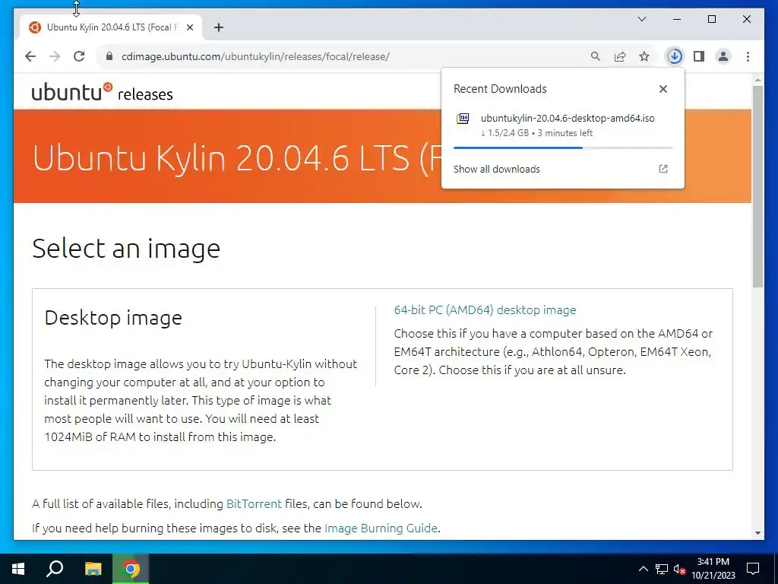Select the Ubuntu Kylin 20.04.6 LTS tab
778x584 pixels.
click(111, 27)
